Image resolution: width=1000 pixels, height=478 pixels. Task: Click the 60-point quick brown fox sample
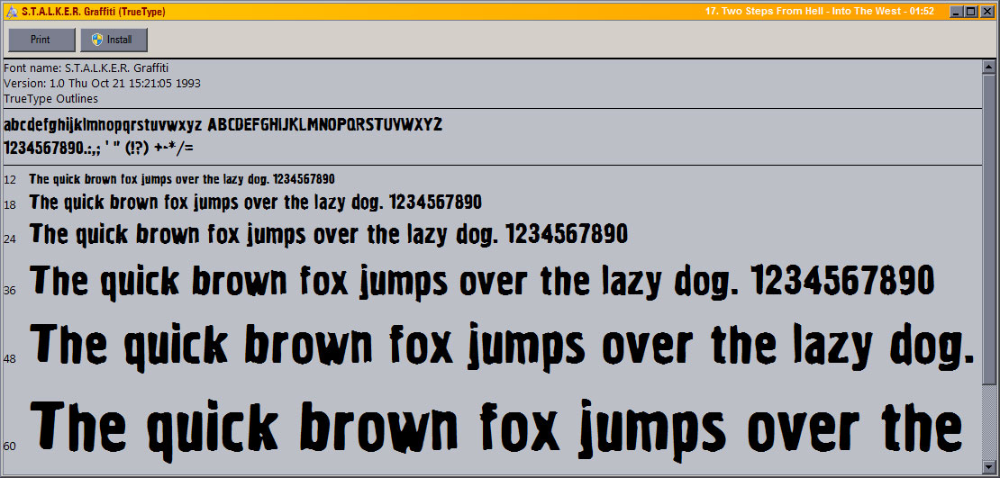click(496, 430)
